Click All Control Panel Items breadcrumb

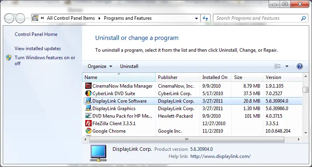pos(71,18)
